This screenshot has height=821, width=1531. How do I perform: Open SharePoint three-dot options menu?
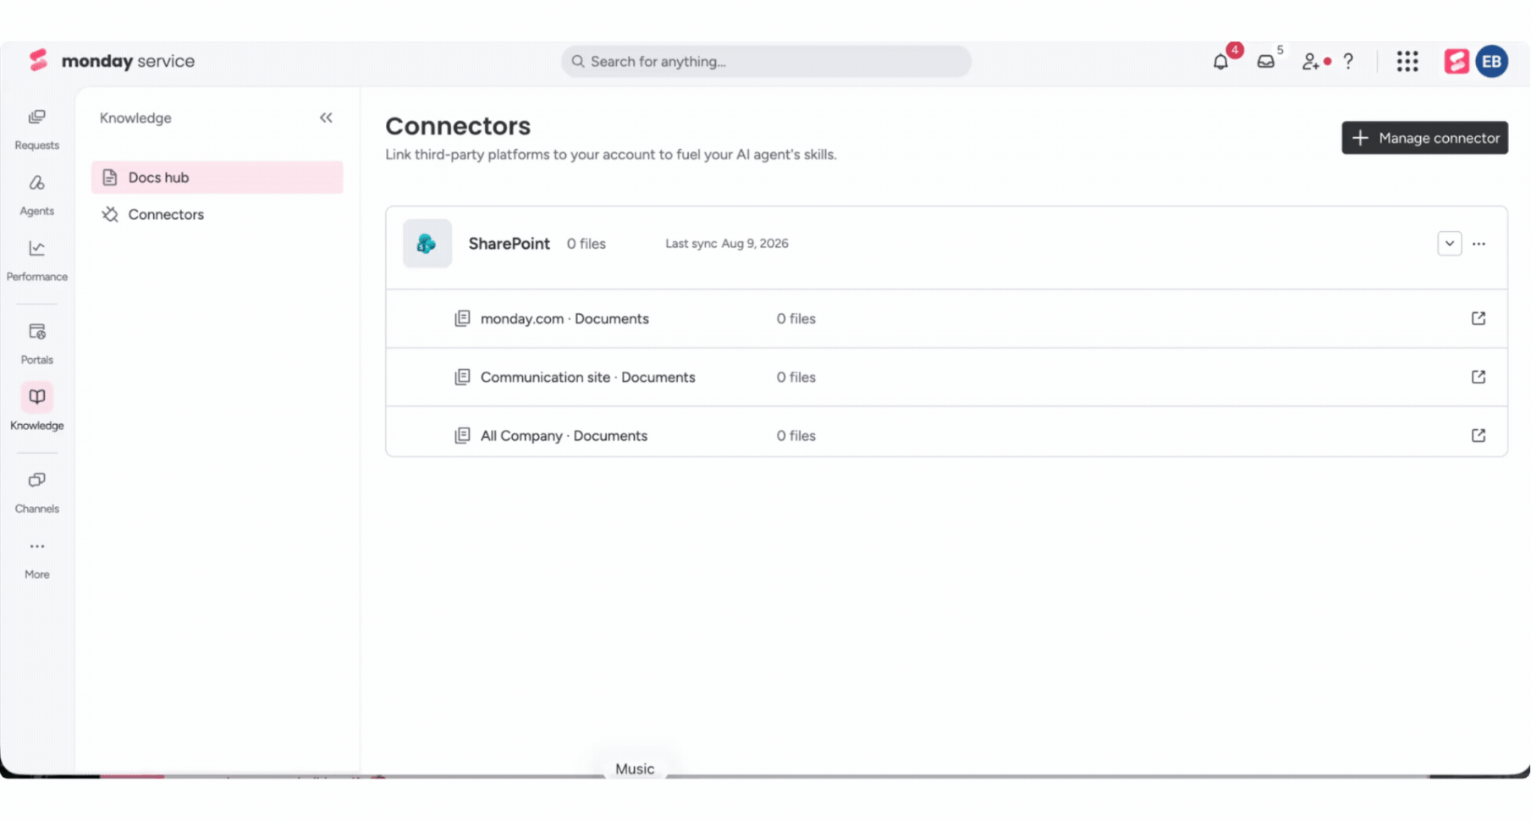[x=1479, y=244]
